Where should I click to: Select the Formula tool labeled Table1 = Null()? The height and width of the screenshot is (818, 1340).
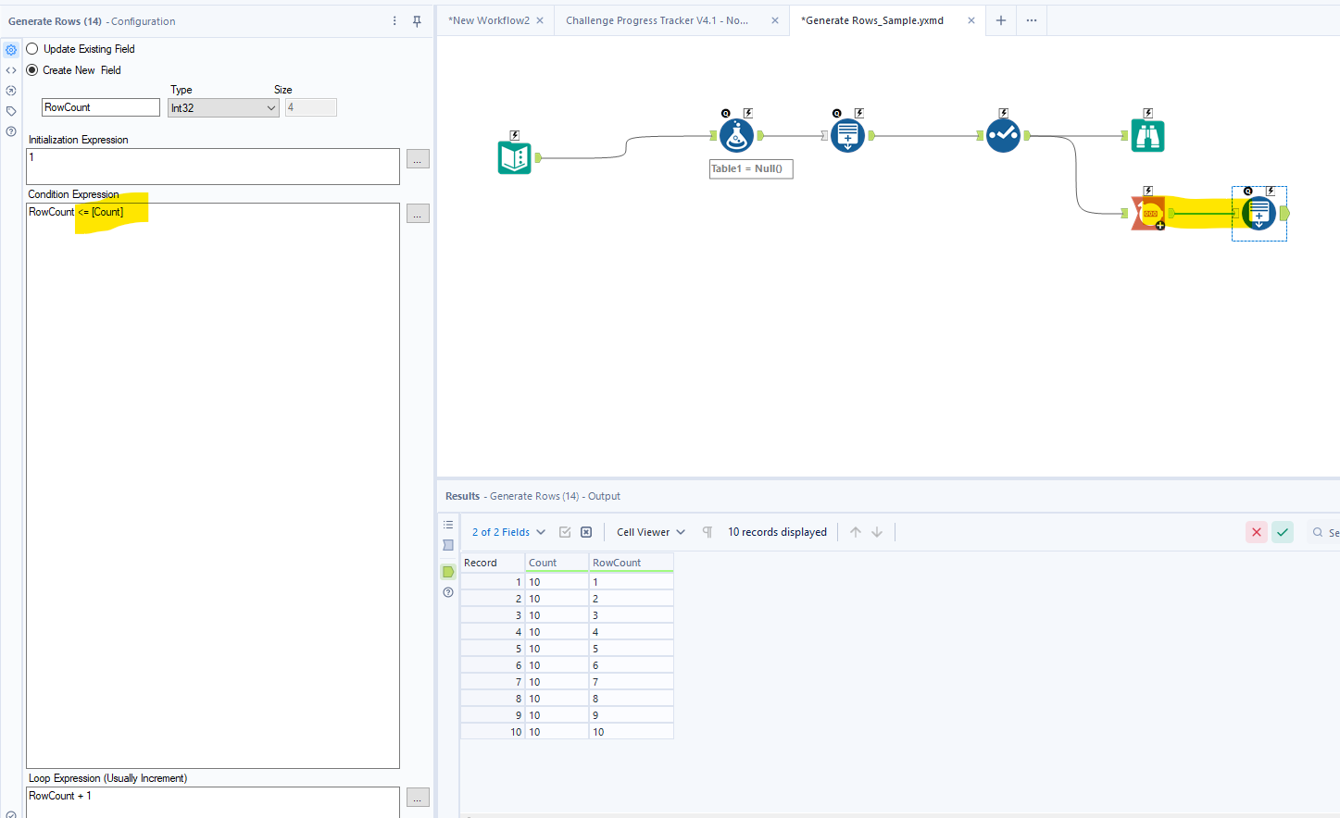point(736,134)
